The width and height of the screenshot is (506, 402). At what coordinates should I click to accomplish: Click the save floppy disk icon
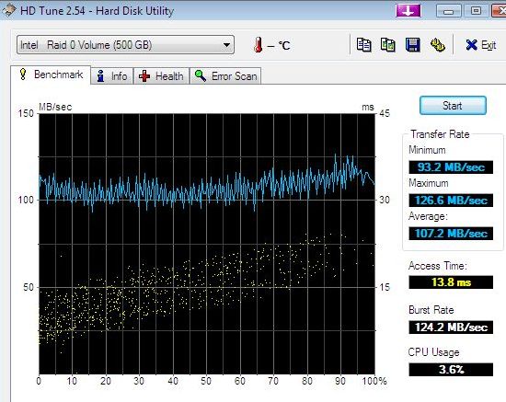click(413, 44)
